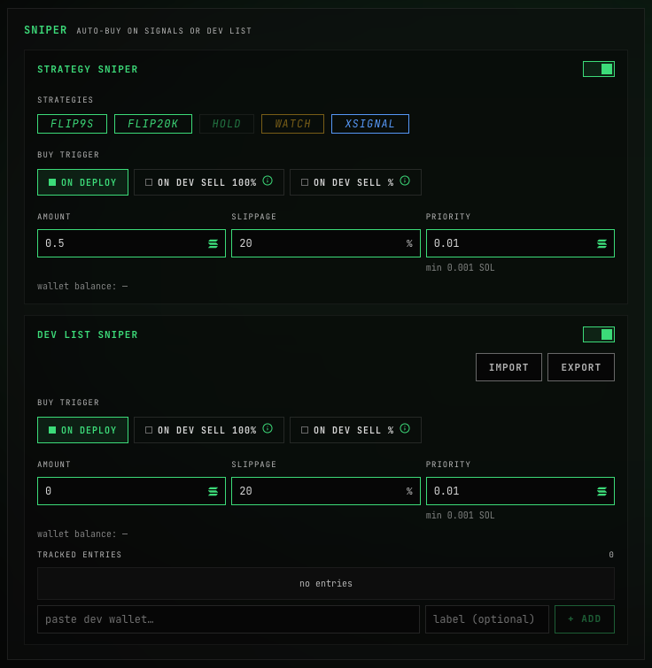652x668 pixels.
Task: Click the tracked entries count '0'
Action: (611, 555)
